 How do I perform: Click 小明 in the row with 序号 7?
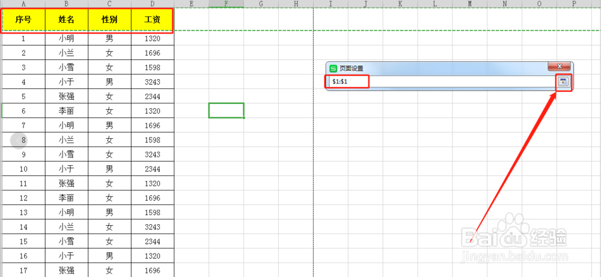tap(66, 126)
